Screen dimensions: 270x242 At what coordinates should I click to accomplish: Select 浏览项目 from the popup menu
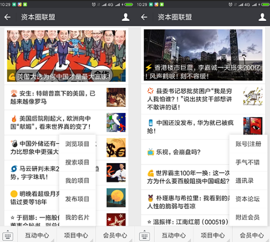pos(77,144)
